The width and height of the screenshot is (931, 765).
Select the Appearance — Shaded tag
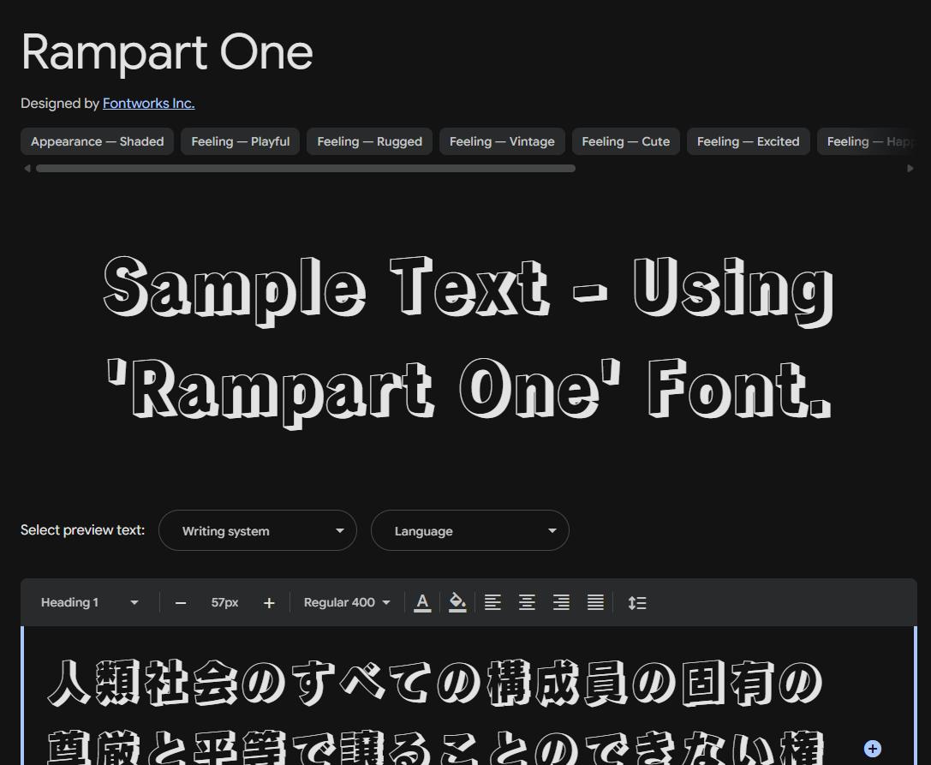tap(98, 141)
